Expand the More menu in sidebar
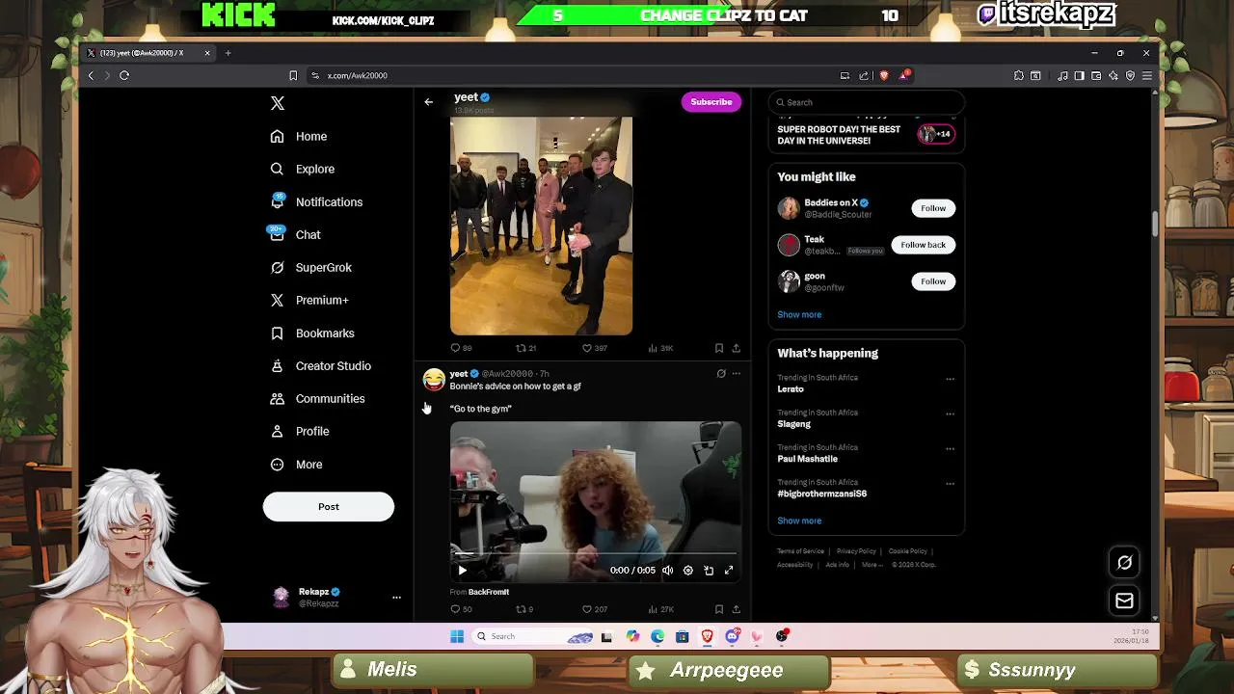Image resolution: width=1234 pixels, height=694 pixels. (x=296, y=465)
